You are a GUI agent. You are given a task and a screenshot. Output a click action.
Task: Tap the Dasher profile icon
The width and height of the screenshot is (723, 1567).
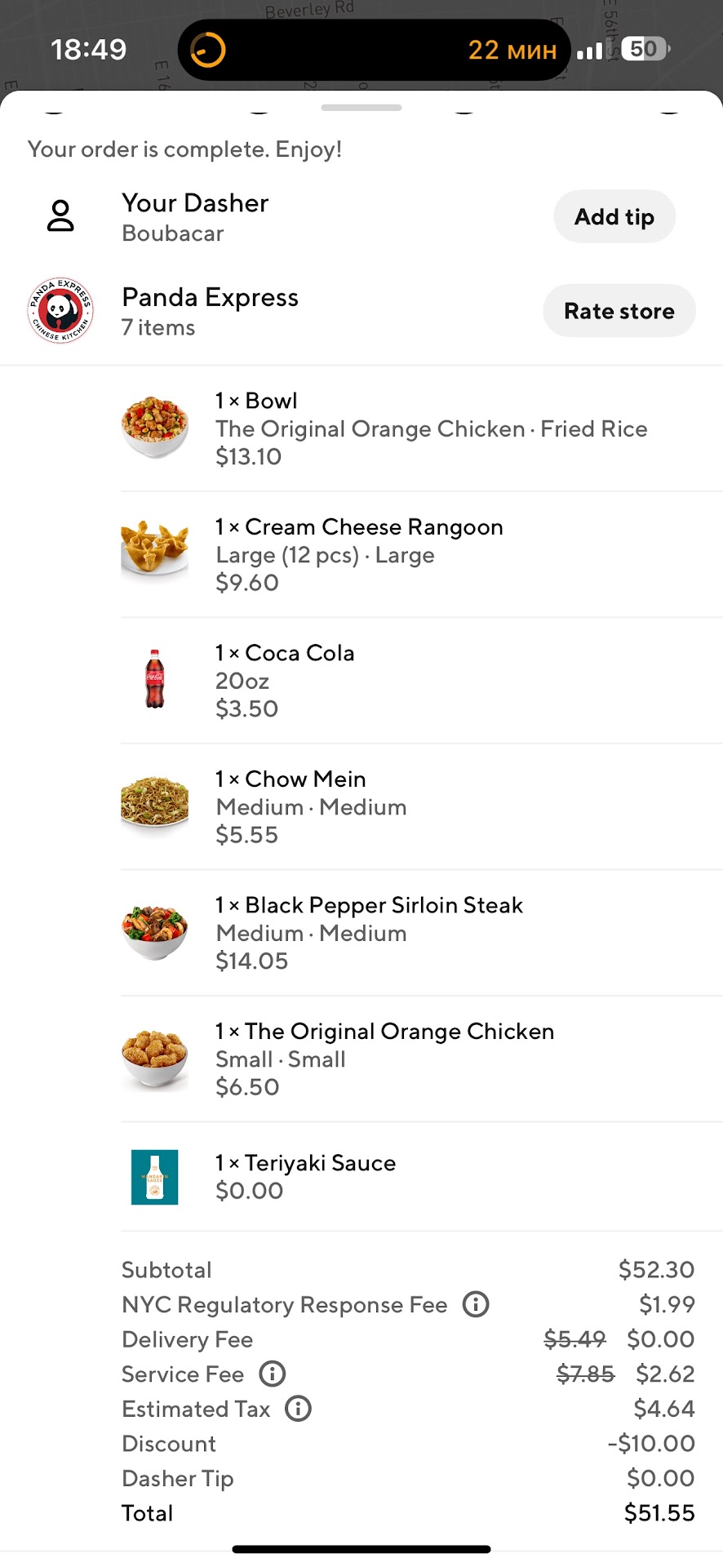(x=60, y=216)
